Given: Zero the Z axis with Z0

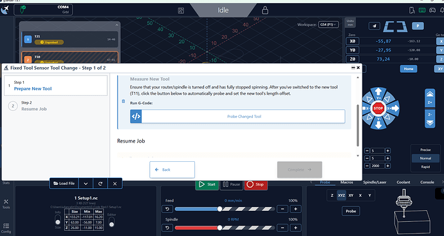Looking at the screenshot, I should [x=352, y=59].
